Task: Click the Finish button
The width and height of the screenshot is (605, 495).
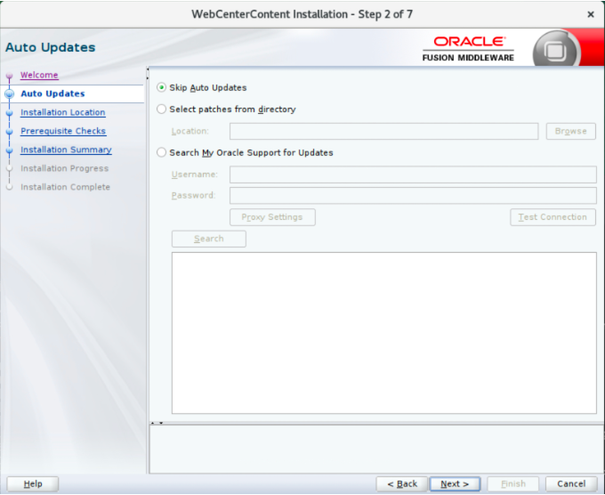Action: pos(513,483)
